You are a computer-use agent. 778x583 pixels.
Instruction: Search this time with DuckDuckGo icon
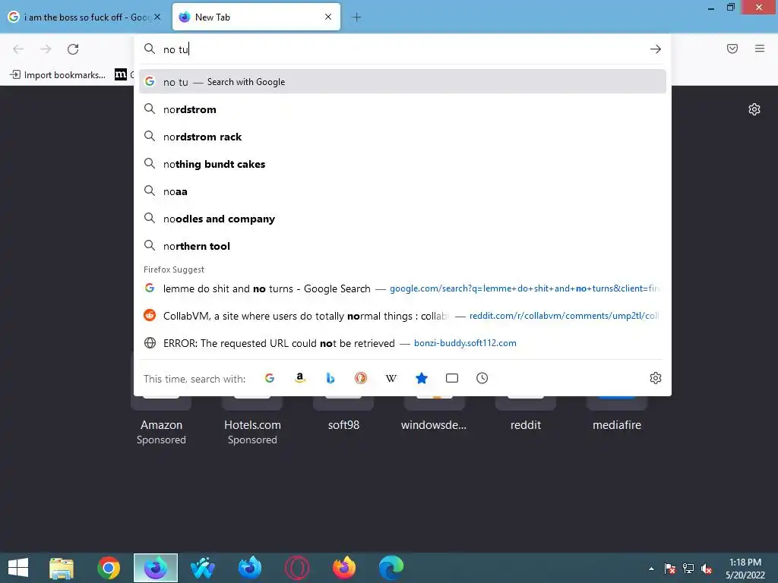point(361,378)
